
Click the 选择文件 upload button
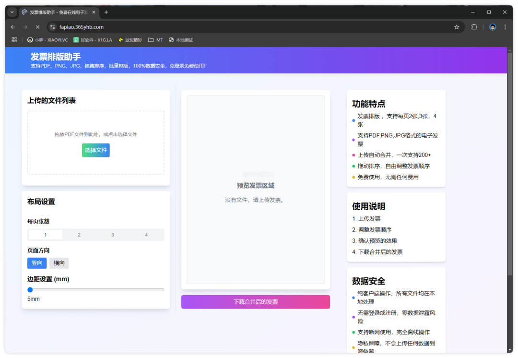click(x=95, y=150)
